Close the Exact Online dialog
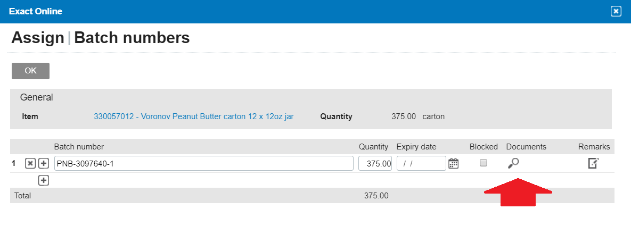Viewport: 631px width, 234px height. tap(616, 11)
